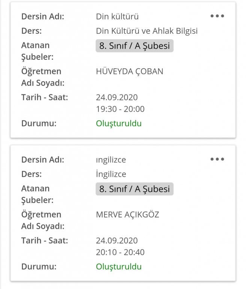This screenshot has height=289, width=246.
Task: Open three-dot menu for Din kültürü lesson
Action: [217, 16]
